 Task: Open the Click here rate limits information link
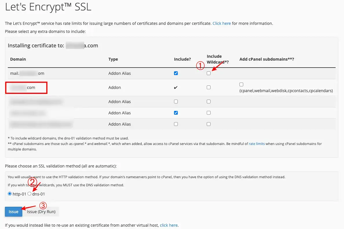(x=222, y=23)
